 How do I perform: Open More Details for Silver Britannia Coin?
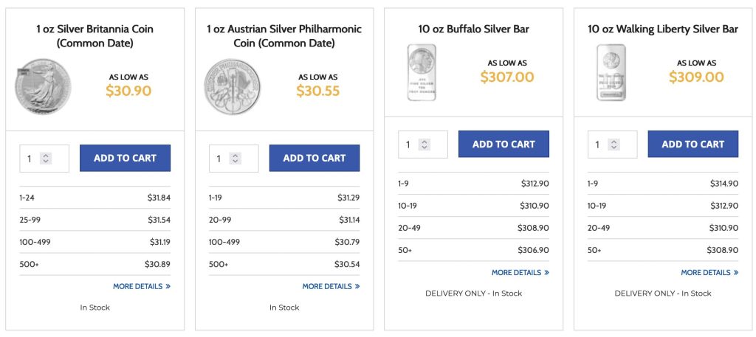tap(142, 286)
